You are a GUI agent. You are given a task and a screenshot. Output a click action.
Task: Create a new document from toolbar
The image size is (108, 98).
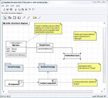[x=4, y=9]
